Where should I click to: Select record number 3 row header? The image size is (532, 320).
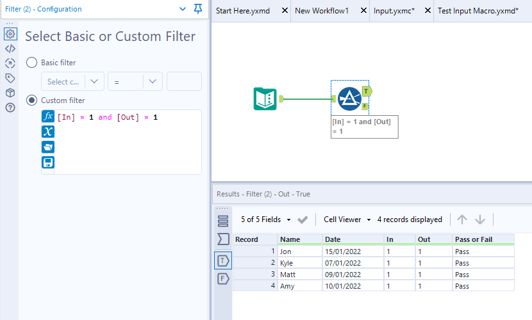click(x=255, y=275)
